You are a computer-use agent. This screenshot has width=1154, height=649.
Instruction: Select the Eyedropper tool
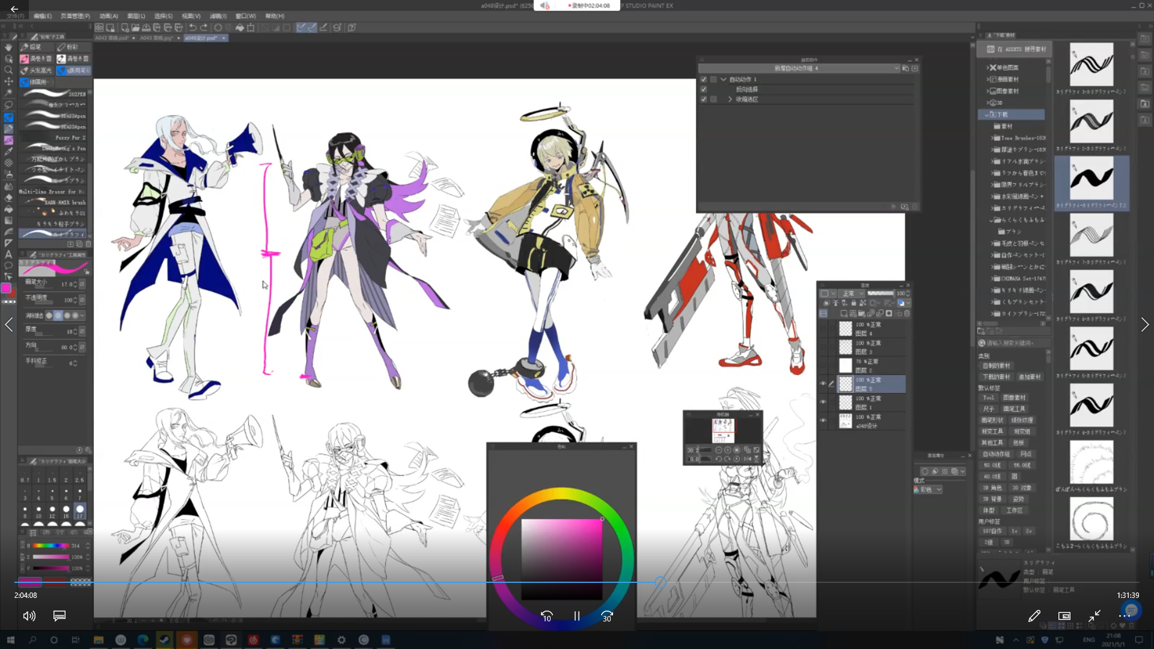[x=8, y=151]
